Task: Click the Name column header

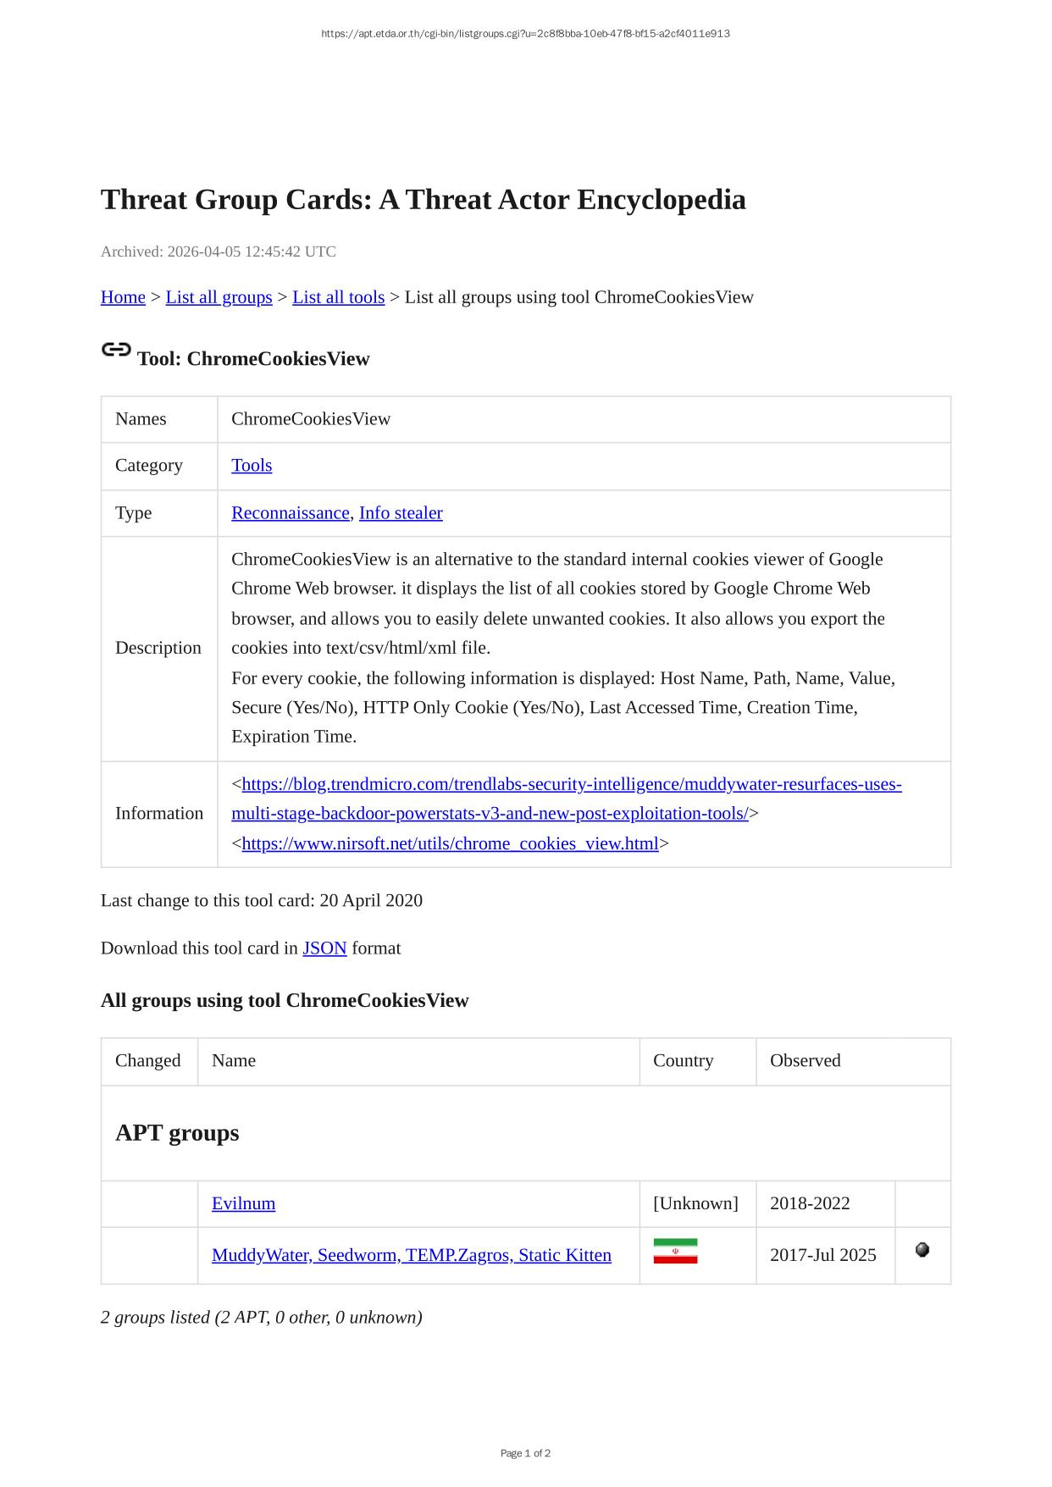Action: pyautogui.click(x=234, y=1061)
